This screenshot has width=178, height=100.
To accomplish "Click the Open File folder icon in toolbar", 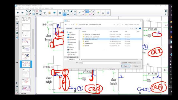I will click(x=33, y=11).
